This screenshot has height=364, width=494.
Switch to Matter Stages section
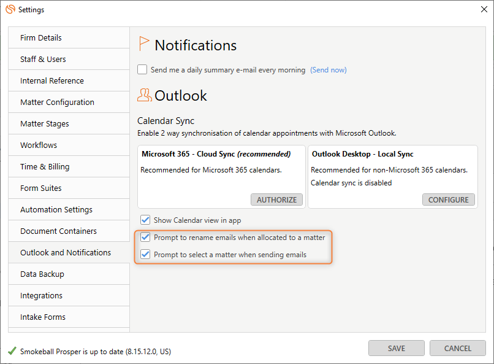coord(69,123)
